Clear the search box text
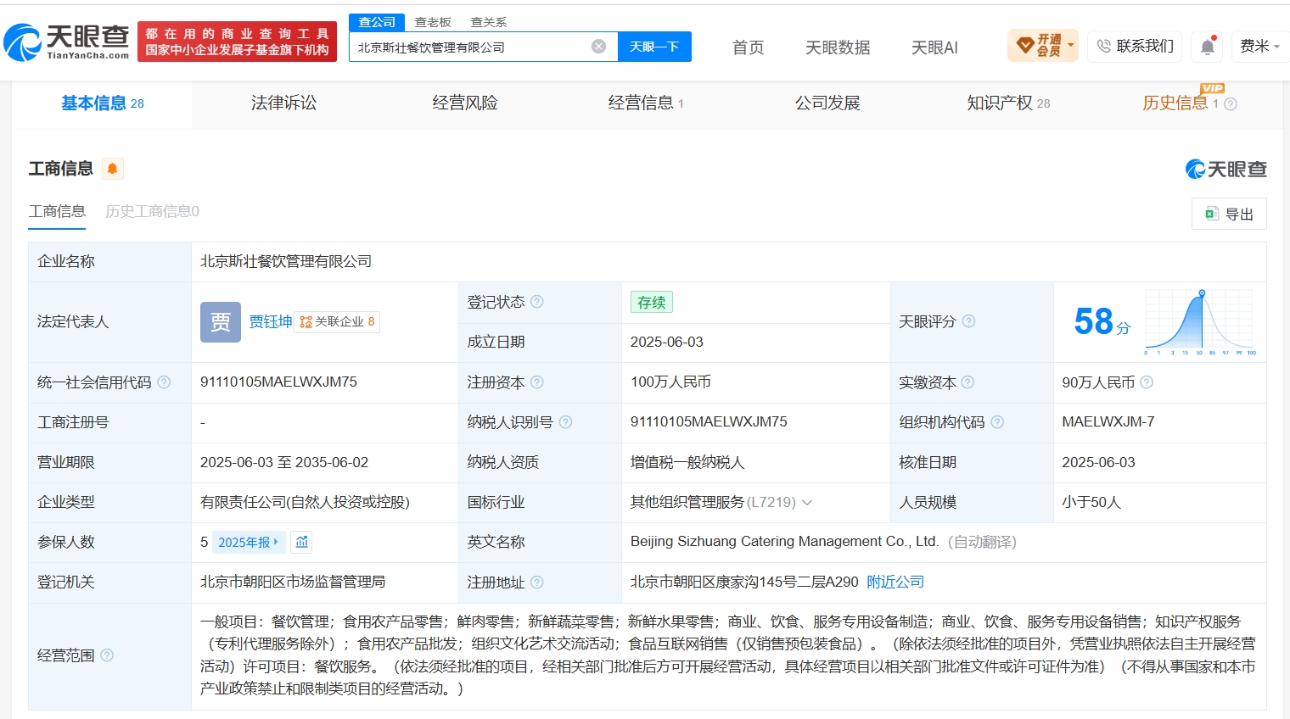This screenshot has height=719, width=1290. 599,47
